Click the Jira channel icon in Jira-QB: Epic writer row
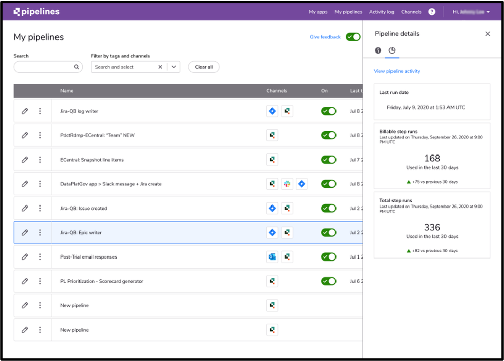The height and width of the screenshot is (361, 504). coord(272,233)
